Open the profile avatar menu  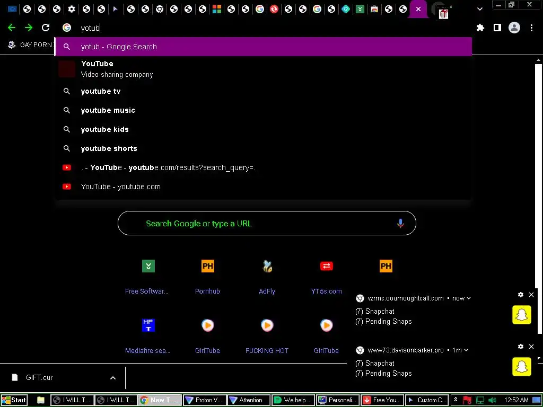click(514, 28)
